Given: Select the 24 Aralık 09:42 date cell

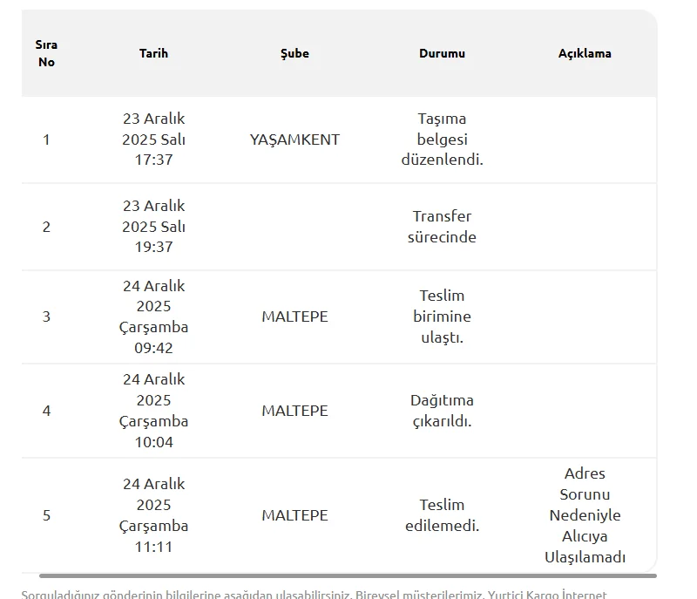Looking at the screenshot, I should [x=153, y=317].
